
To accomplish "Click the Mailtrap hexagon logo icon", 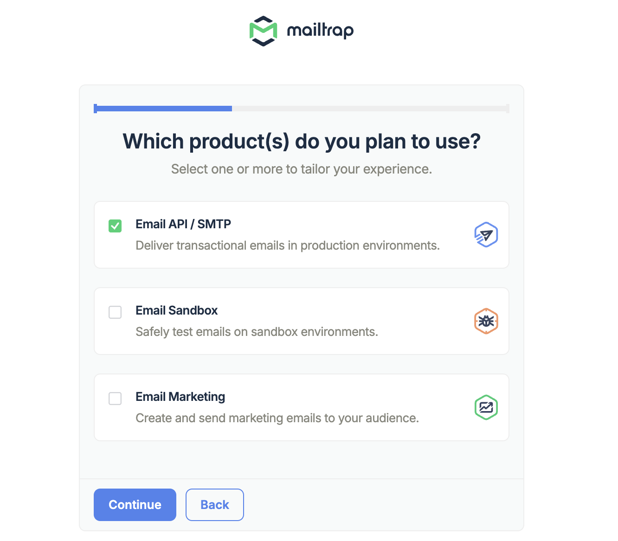I will (263, 31).
